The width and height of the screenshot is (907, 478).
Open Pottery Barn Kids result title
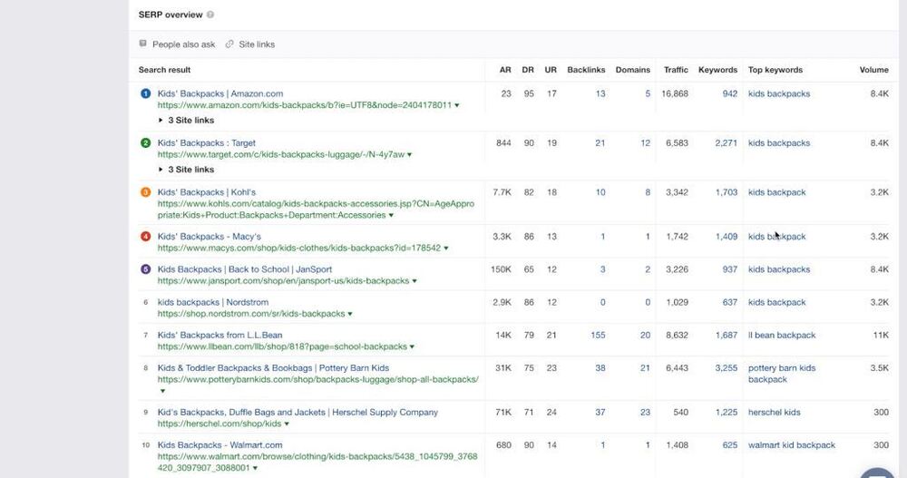tap(273, 367)
